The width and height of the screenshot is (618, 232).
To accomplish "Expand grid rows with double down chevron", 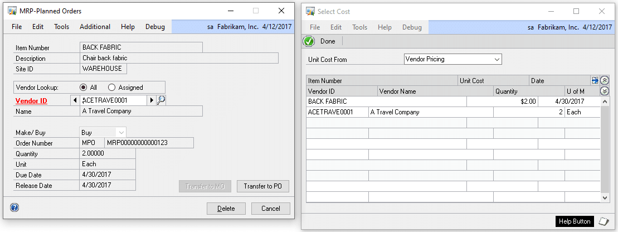I will (605, 91).
